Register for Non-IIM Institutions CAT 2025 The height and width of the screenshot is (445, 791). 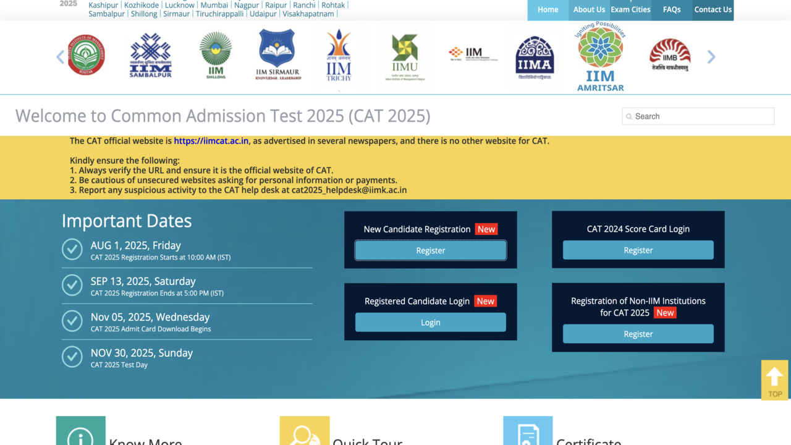click(638, 334)
